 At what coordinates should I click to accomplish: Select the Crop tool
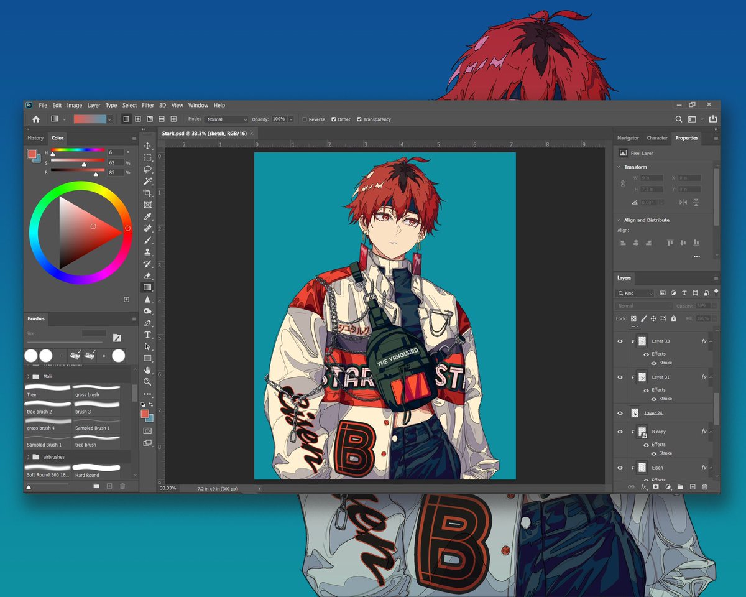[147, 193]
